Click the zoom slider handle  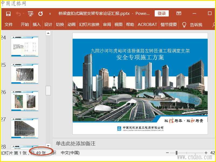tap(177, 153)
